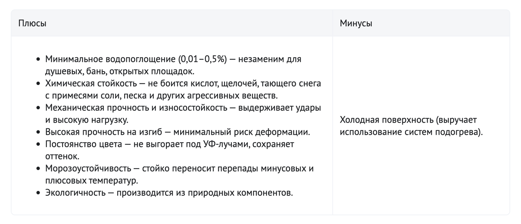Click the bullet dot before "Механическая прочность"

pos(39,108)
